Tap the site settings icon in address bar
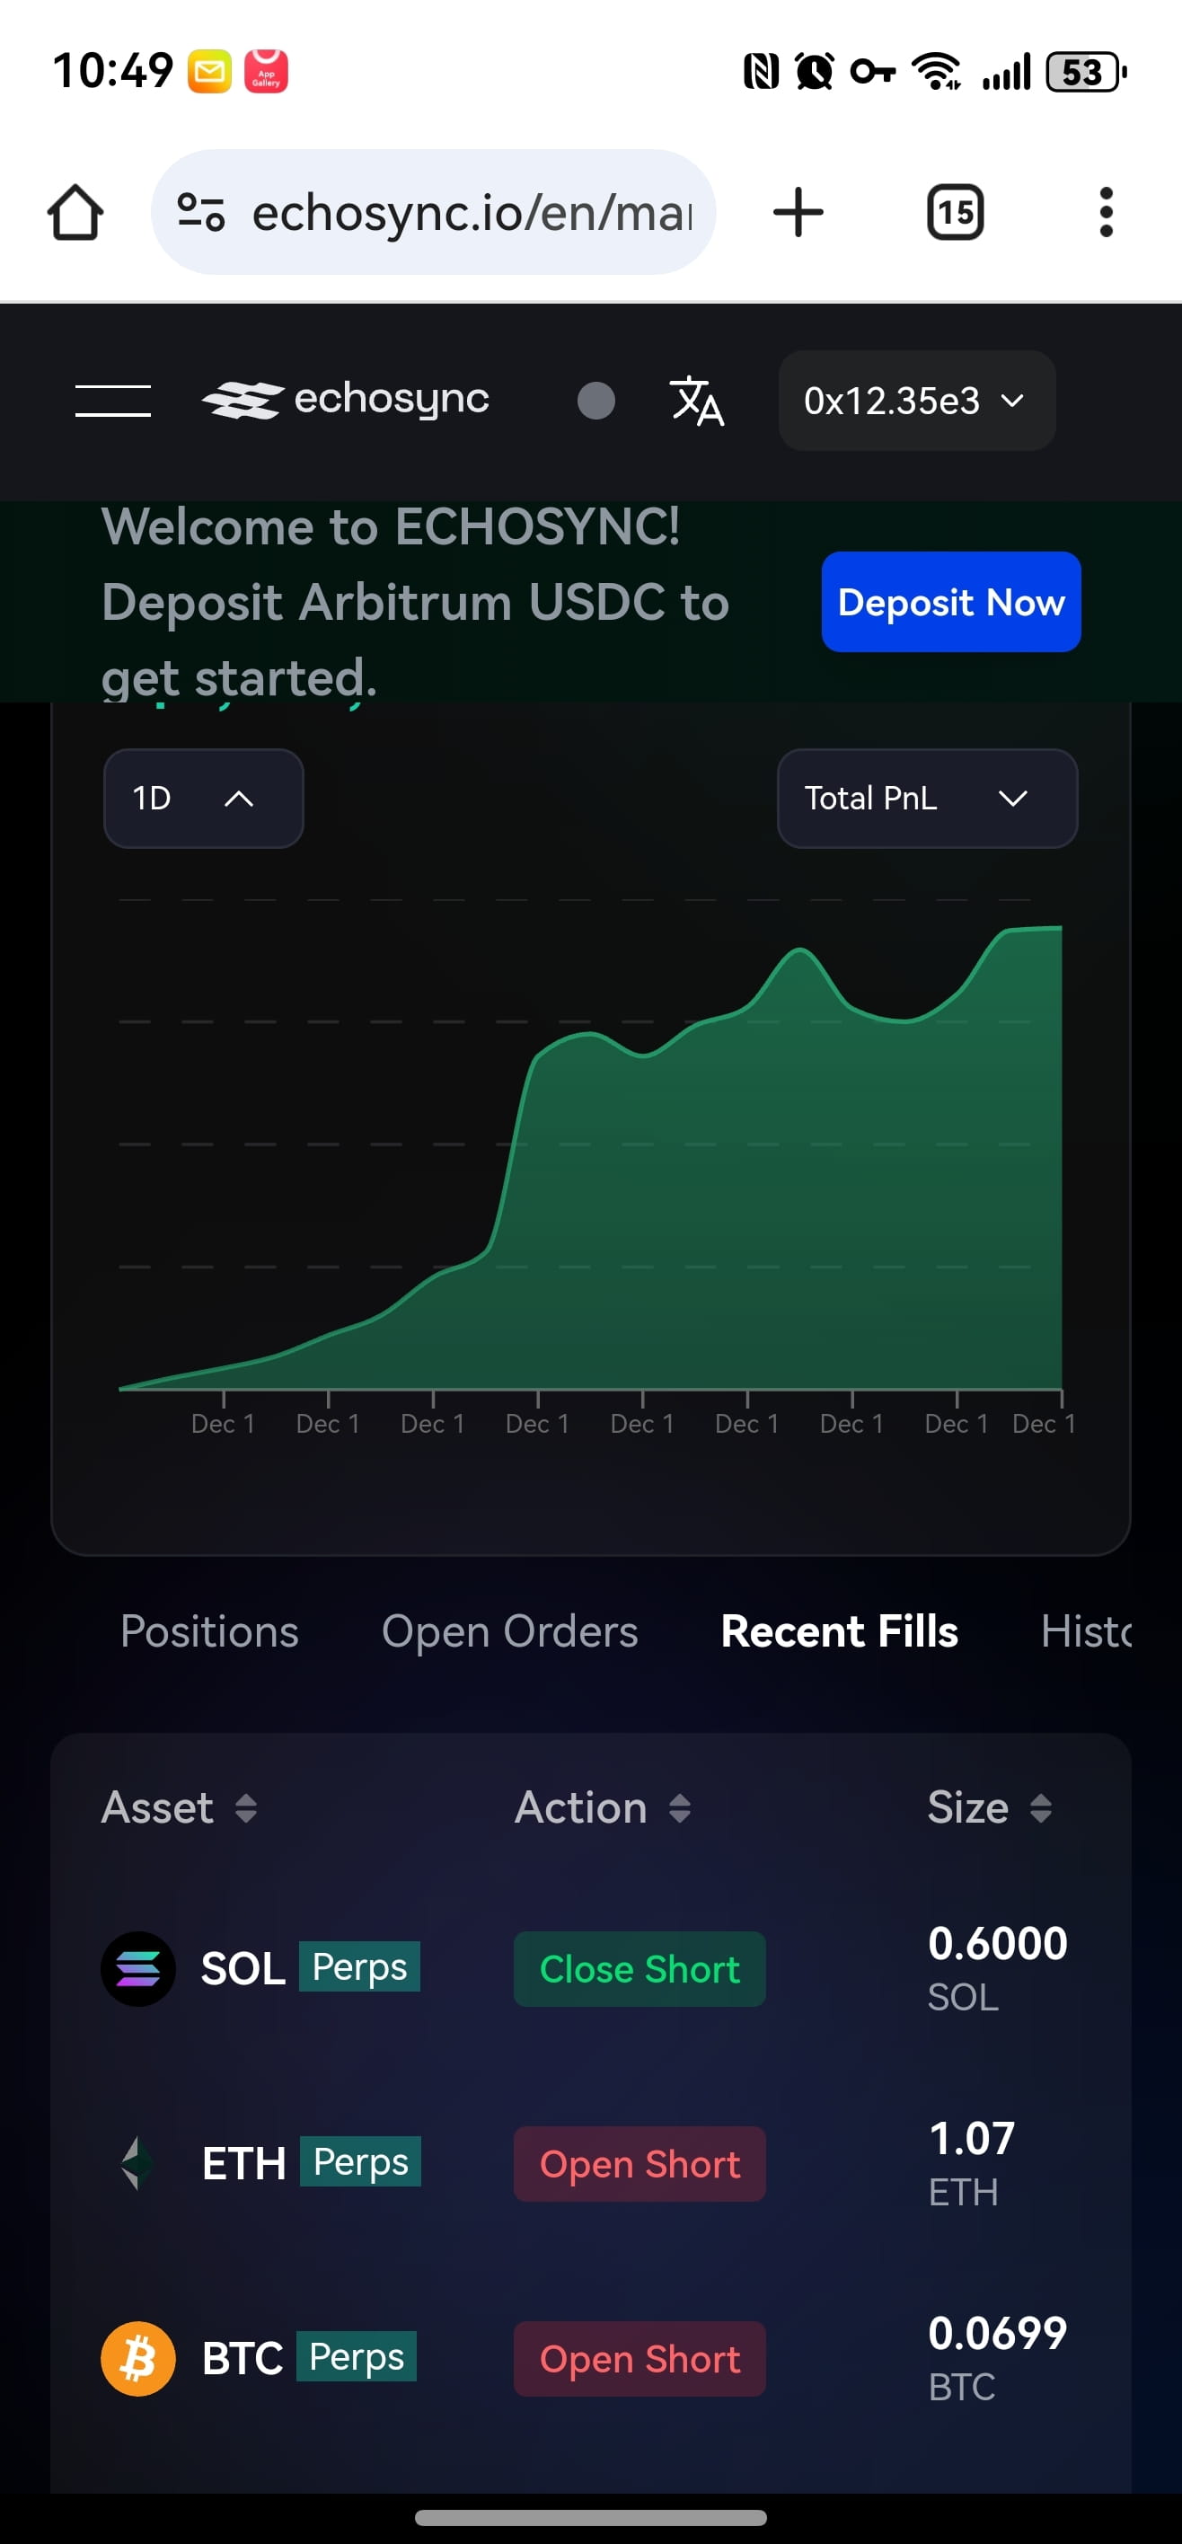Image resolution: width=1182 pixels, height=2544 pixels. coord(200,212)
